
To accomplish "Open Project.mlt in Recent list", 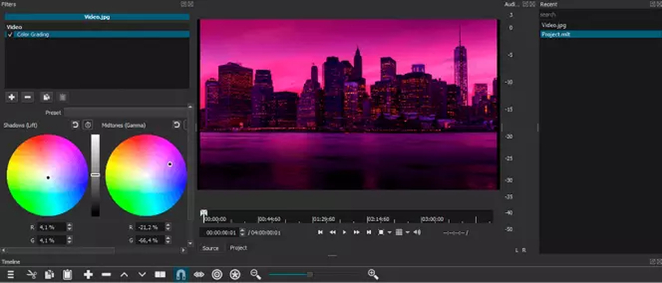I will coord(556,35).
